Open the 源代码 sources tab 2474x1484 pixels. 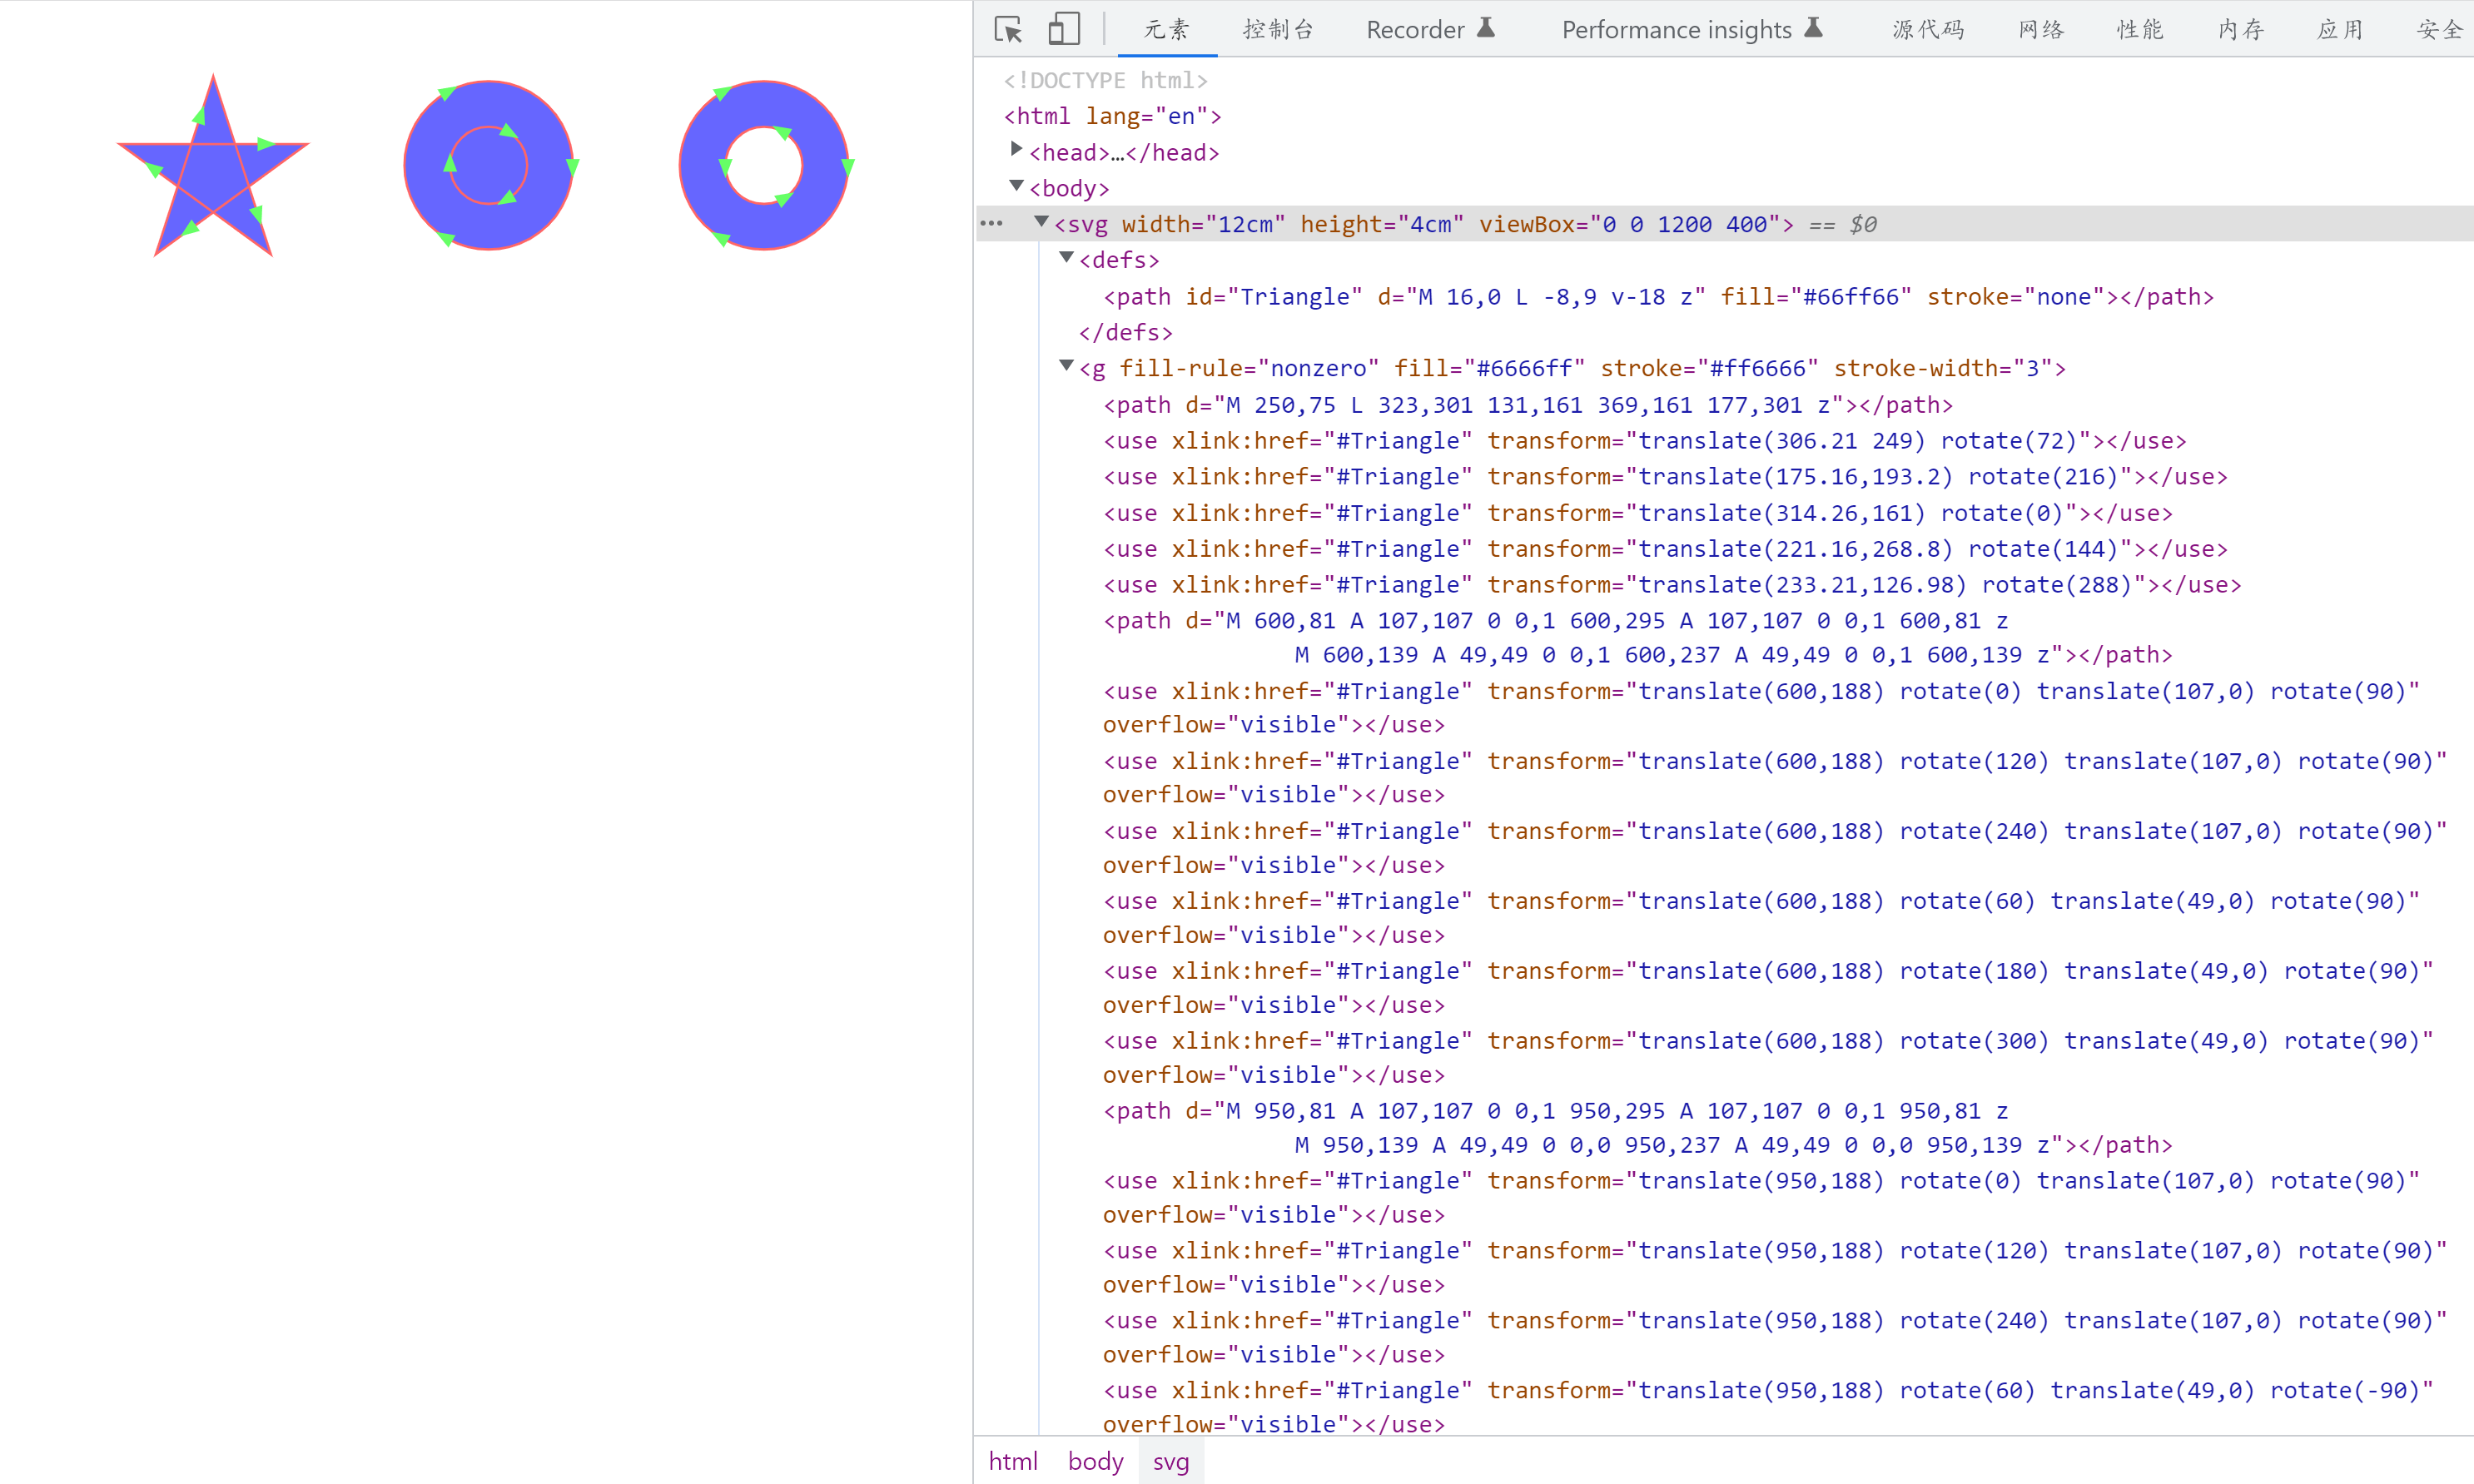click(1927, 30)
